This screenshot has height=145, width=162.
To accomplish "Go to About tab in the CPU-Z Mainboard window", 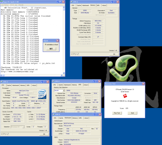I will coord(86,118).
